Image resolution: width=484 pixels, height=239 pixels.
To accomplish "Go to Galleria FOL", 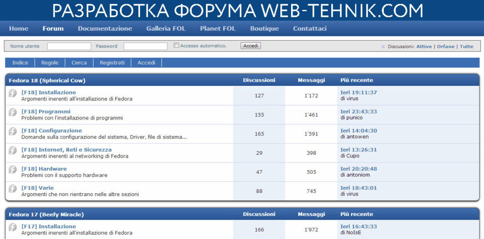I will pyautogui.click(x=166, y=29).
